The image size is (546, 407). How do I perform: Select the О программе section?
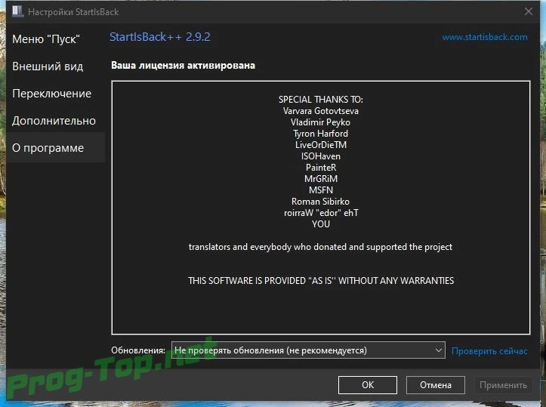(x=55, y=147)
